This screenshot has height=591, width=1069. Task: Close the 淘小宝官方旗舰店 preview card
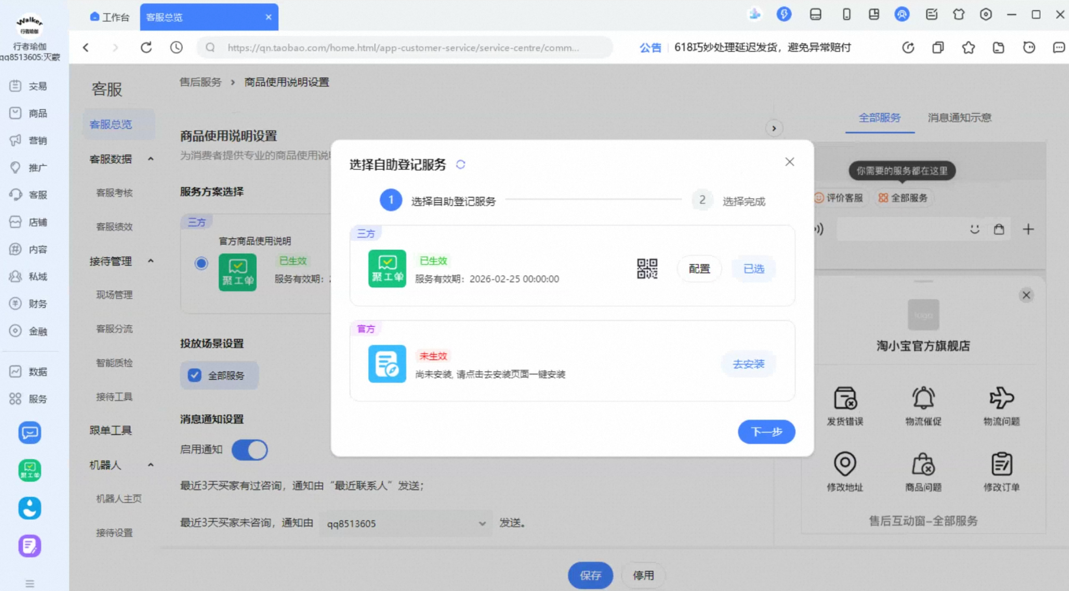1026,295
